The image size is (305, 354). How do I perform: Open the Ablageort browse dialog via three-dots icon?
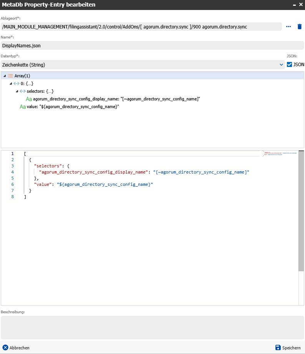point(288,27)
